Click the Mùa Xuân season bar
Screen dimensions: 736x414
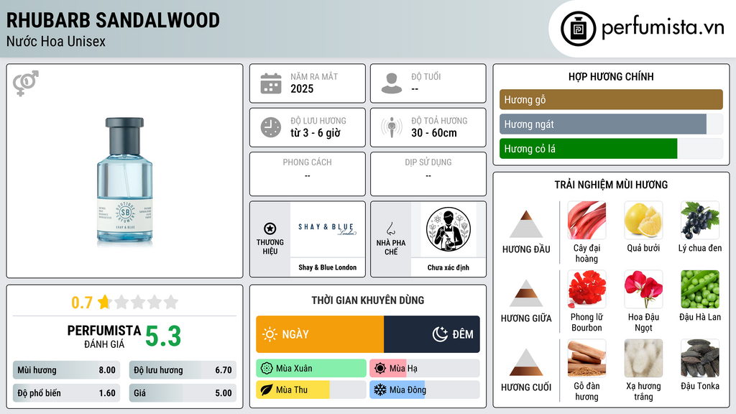311,369
